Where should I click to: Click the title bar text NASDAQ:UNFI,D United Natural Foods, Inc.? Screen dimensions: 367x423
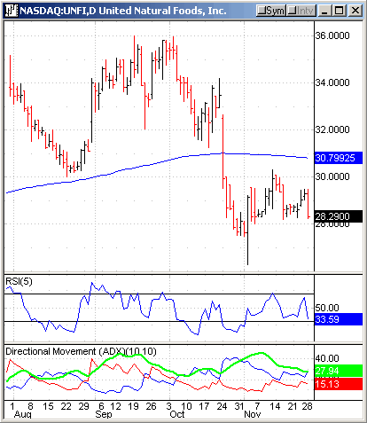pyautogui.click(x=123, y=11)
